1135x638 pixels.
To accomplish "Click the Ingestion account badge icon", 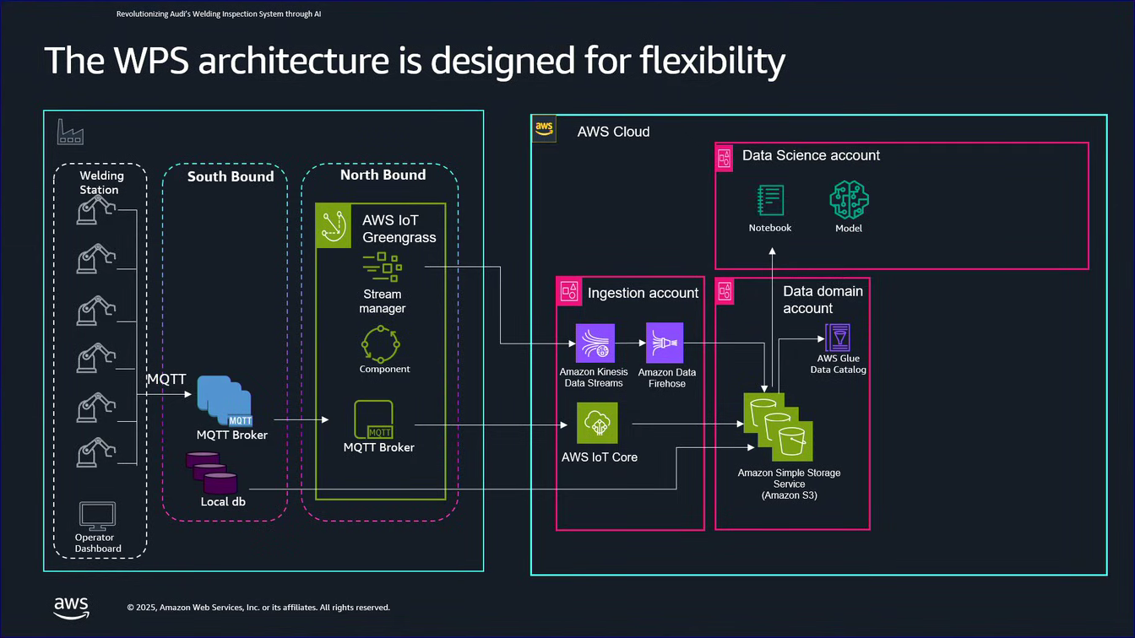I will coord(570,291).
